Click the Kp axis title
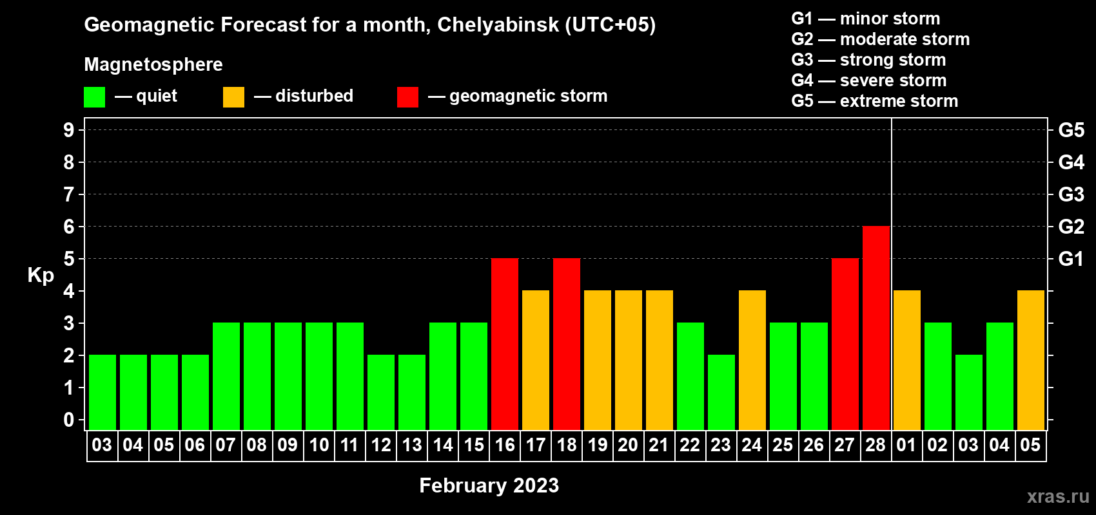The width and height of the screenshot is (1096, 515). coord(41,276)
